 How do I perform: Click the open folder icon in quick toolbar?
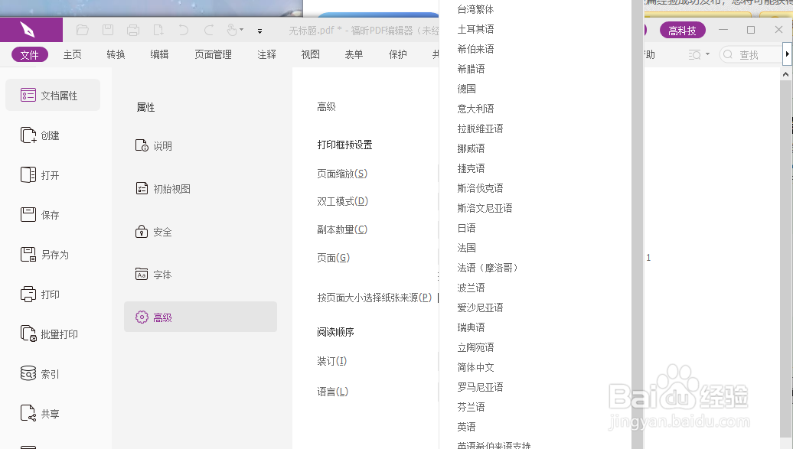[x=83, y=31]
